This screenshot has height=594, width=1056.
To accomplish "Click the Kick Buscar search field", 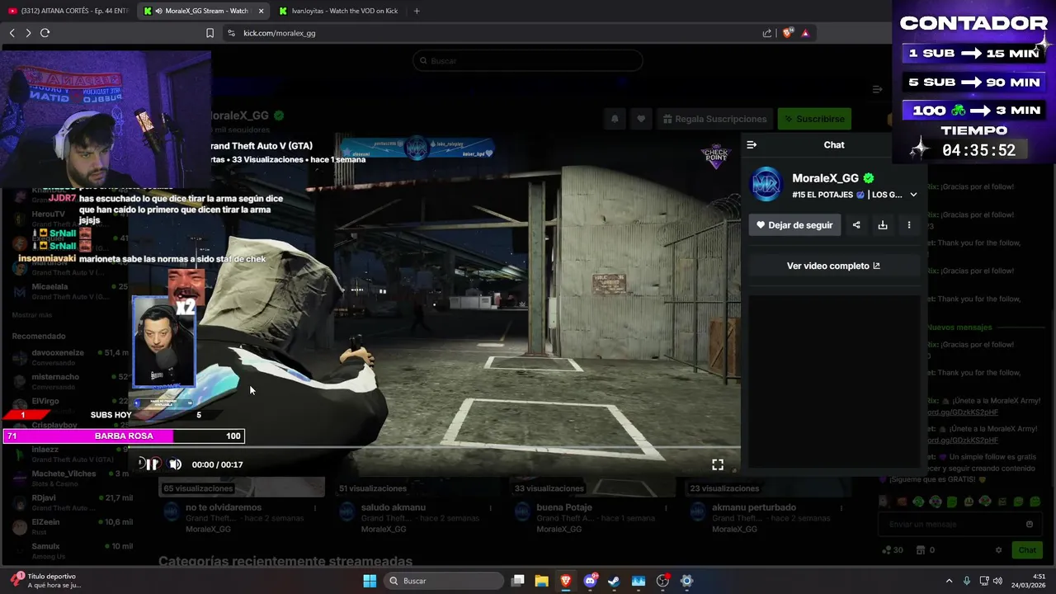I will (x=528, y=60).
